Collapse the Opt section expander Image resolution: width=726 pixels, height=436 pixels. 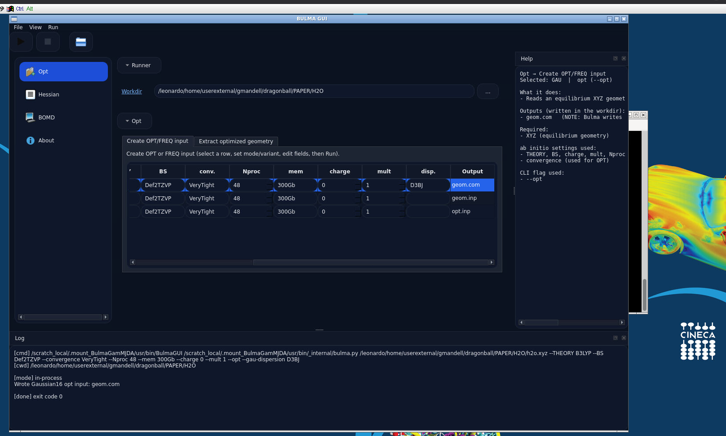coord(134,121)
